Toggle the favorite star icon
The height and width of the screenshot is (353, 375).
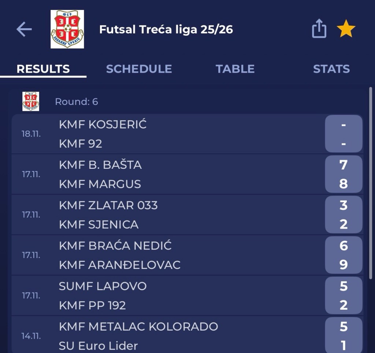click(x=346, y=29)
